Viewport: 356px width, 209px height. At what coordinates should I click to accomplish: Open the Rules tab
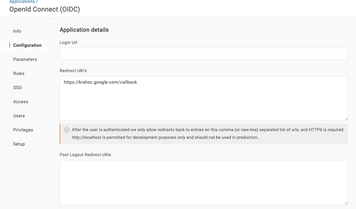coord(19,73)
